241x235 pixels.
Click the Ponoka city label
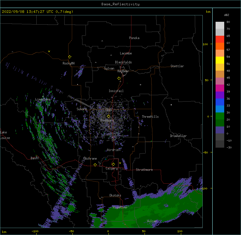[x=134, y=38]
